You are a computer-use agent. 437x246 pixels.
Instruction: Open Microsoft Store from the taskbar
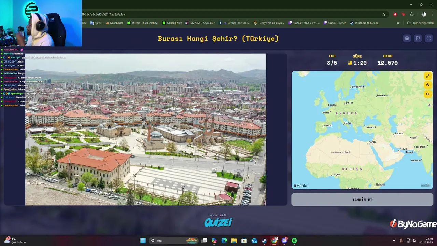pos(244,241)
